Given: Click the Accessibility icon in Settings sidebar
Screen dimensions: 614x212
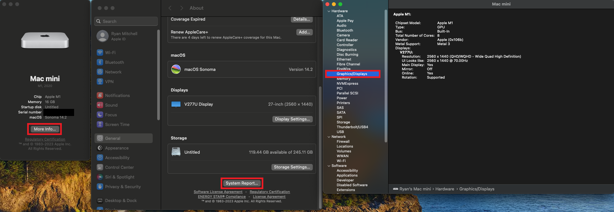Looking at the screenshot, I should (x=100, y=158).
